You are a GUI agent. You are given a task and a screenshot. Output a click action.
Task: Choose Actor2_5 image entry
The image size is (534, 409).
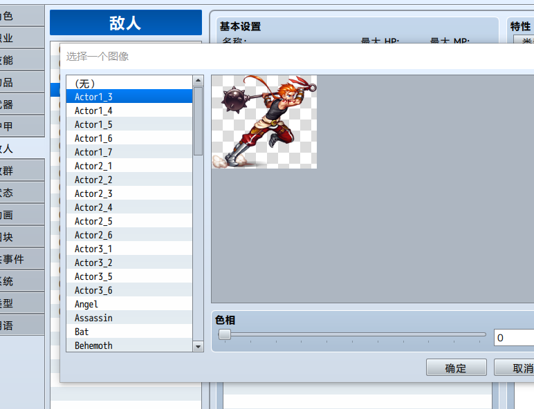click(129, 221)
